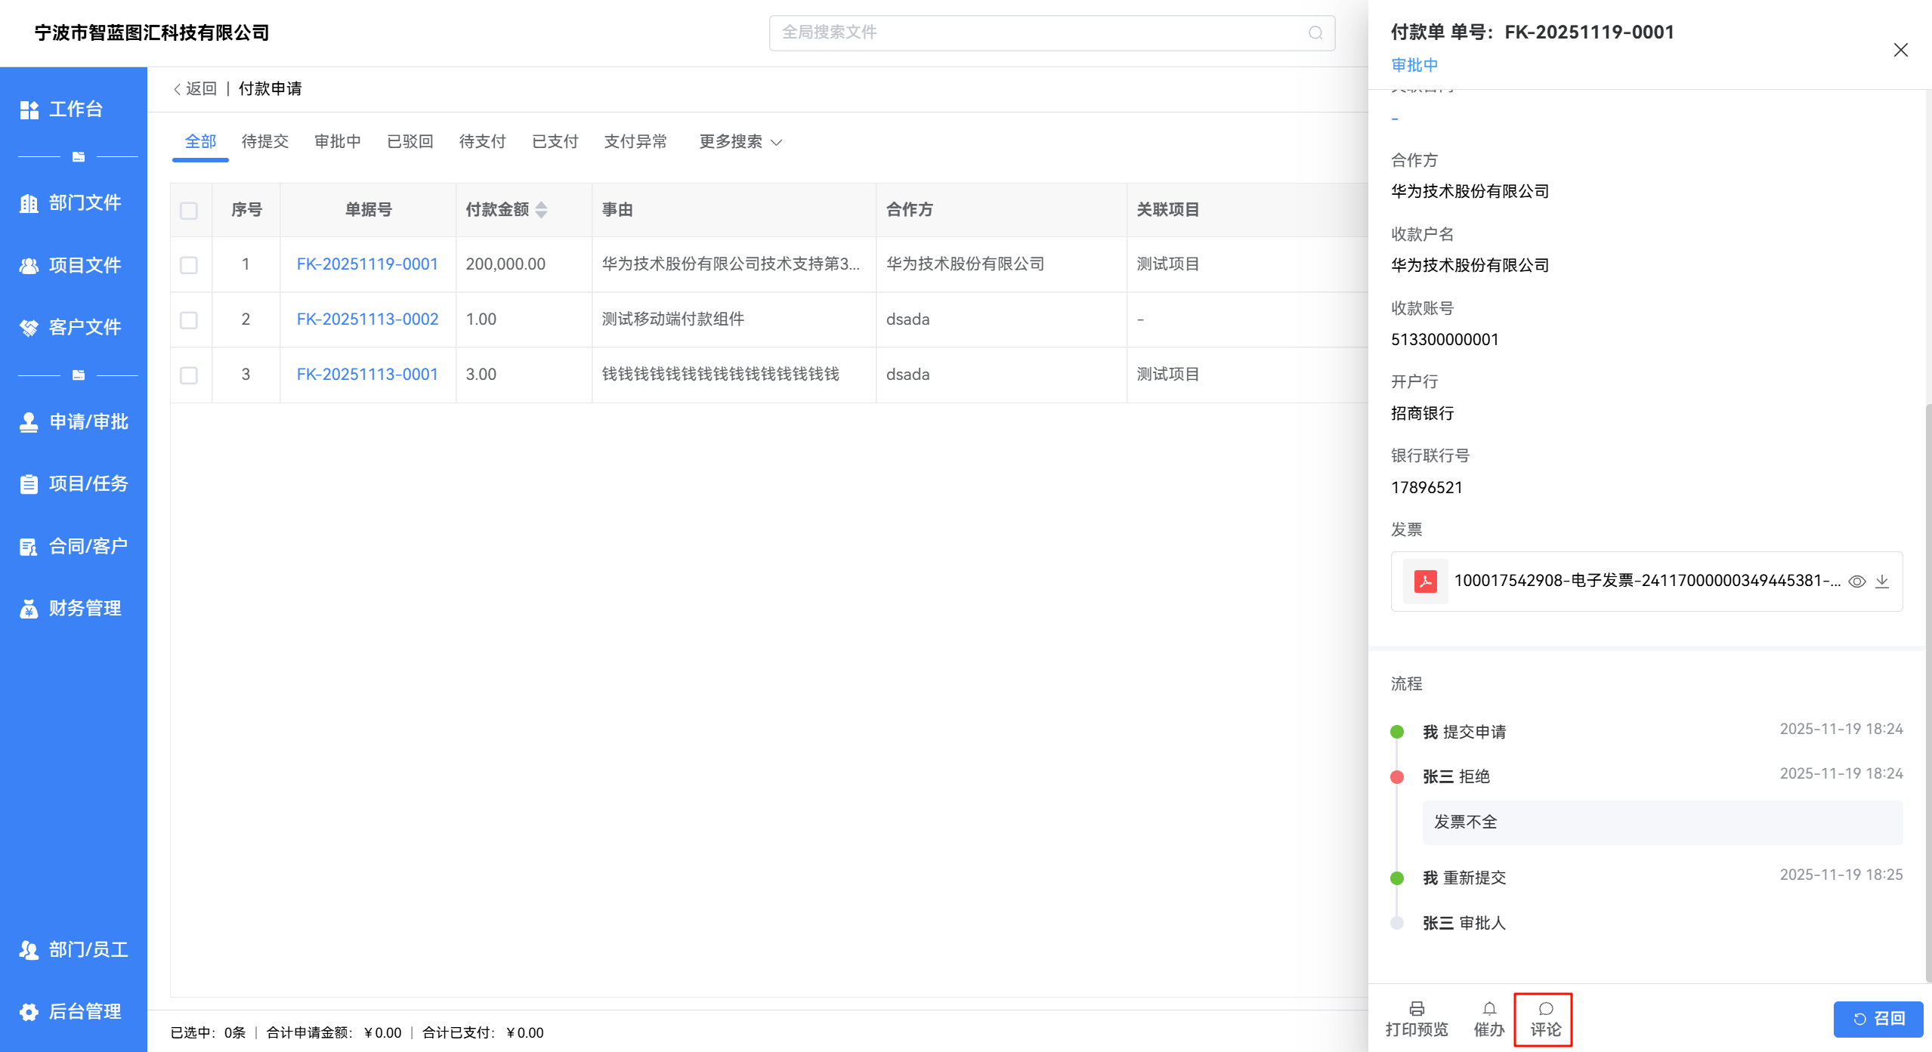Click the global search magnifier icon
The height and width of the screenshot is (1052, 1932).
[1315, 32]
